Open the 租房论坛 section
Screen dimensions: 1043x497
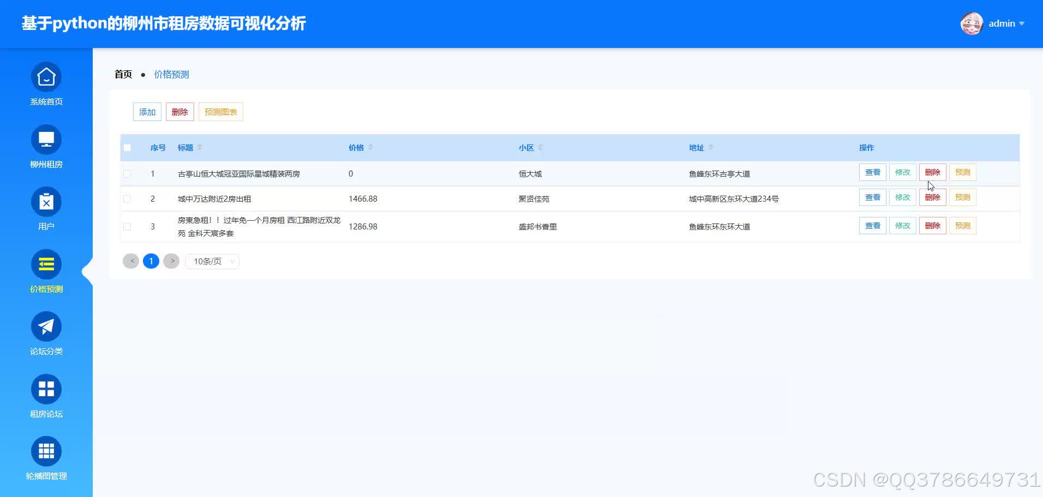click(46, 396)
